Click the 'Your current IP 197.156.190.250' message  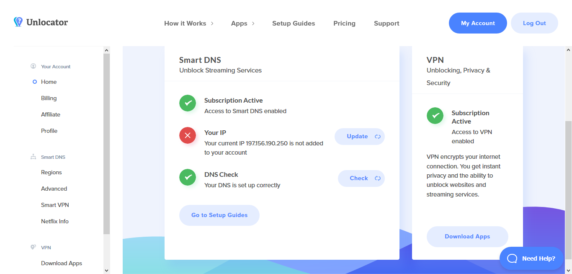coord(264,148)
